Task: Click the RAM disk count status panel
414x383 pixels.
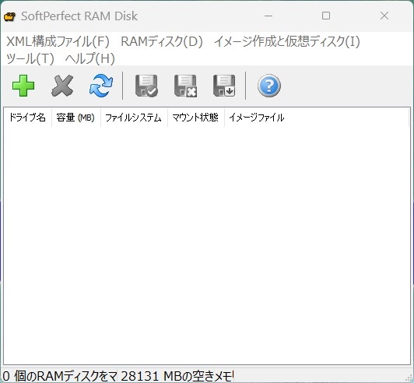Action: coord(60,376)
